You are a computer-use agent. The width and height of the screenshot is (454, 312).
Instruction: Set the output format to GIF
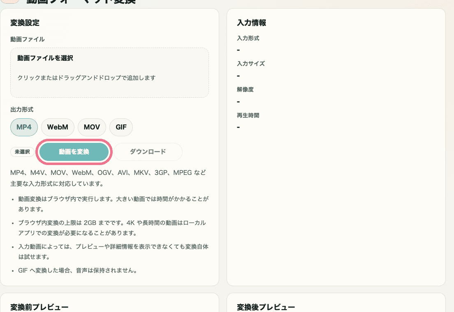(x=121, y=127)
